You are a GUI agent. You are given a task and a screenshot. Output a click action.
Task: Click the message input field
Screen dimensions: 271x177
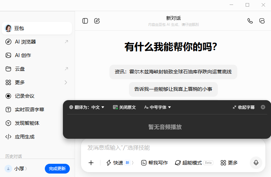pos(173,147)
